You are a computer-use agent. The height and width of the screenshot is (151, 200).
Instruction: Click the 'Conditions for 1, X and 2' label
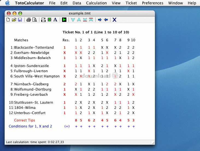click(30, 126)
